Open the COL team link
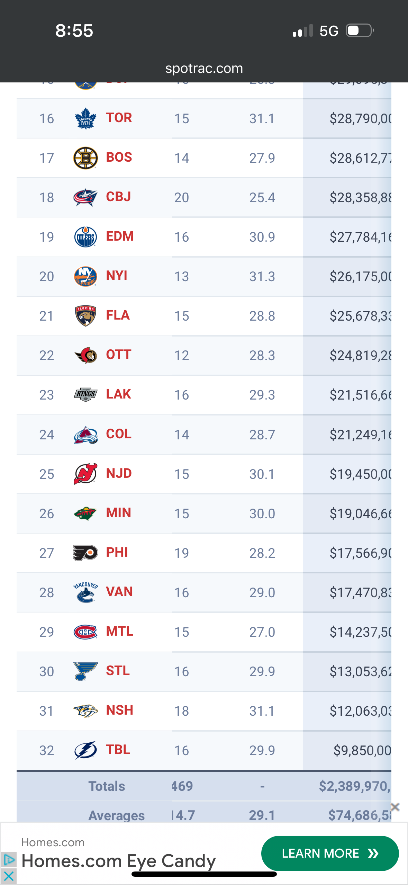408x885 pixels. click(119, 434)
